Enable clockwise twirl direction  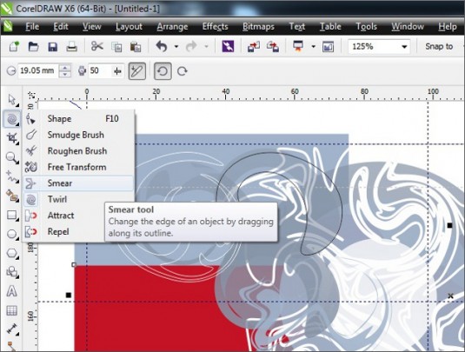[182, 71]
